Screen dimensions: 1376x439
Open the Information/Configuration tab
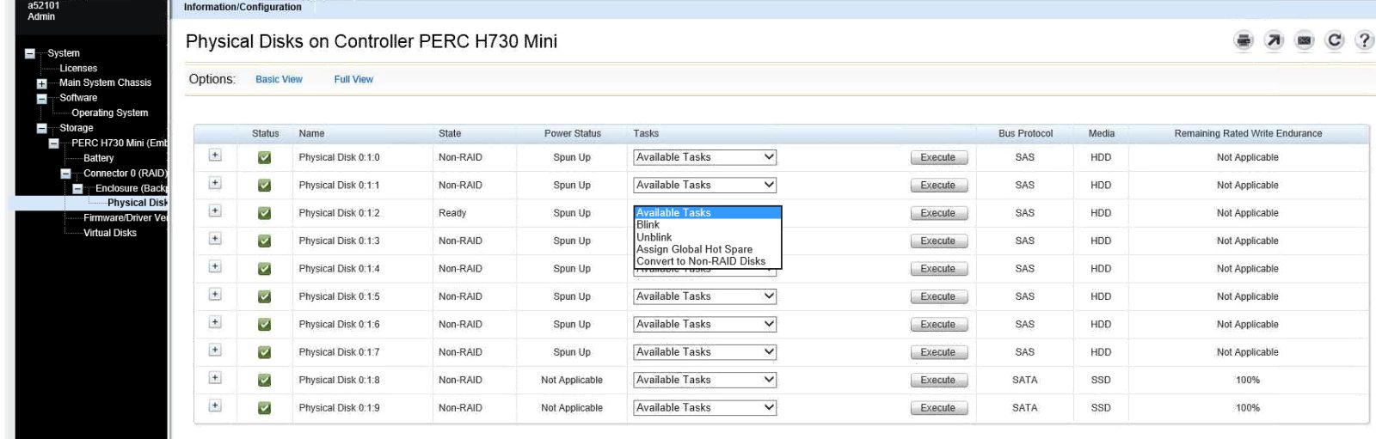[243, 8]
